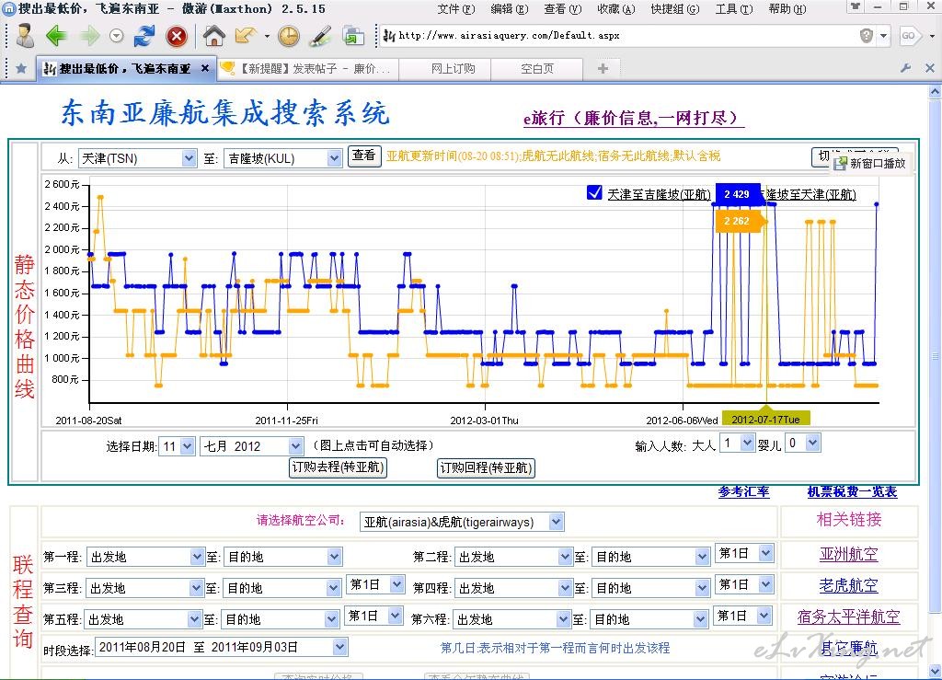Open the 时段选择 date range dropdown
Image resolution: width=942 pixels, height=680 pixels.
point(221,647)
